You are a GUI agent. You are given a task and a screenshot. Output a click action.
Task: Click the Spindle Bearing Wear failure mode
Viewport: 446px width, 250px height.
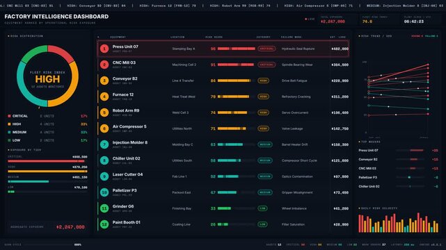[x=297, y=65]
